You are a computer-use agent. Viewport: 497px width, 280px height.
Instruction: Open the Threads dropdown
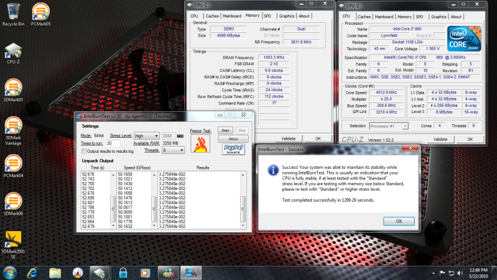173,150
